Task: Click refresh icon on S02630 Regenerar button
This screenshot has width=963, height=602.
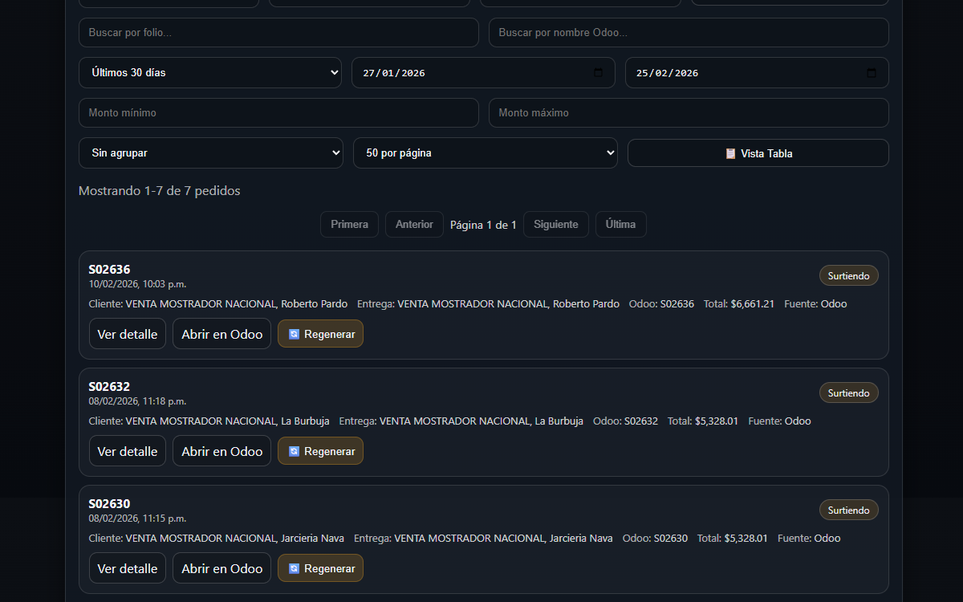Action: (x=294, y=568)
